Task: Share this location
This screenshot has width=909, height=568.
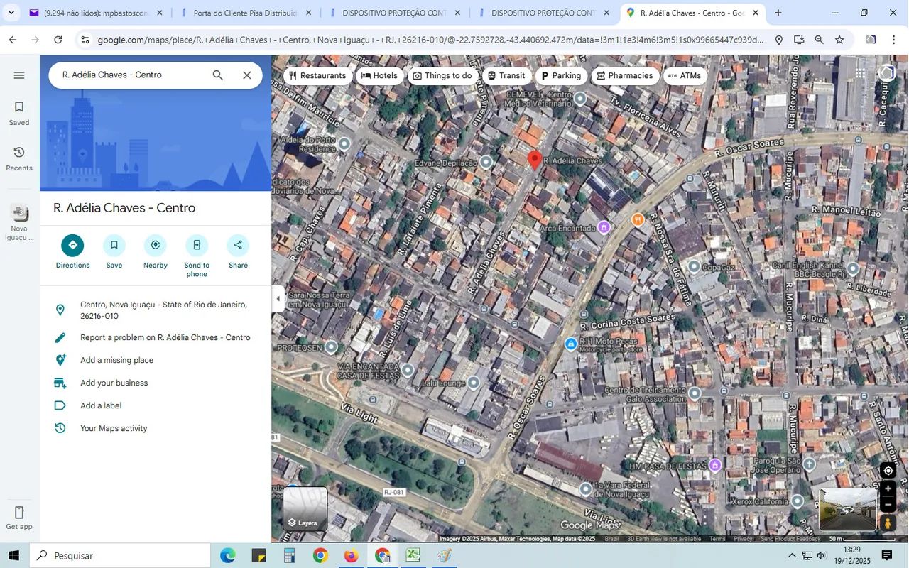Action: pyautogui.click(x=238, y=246)
